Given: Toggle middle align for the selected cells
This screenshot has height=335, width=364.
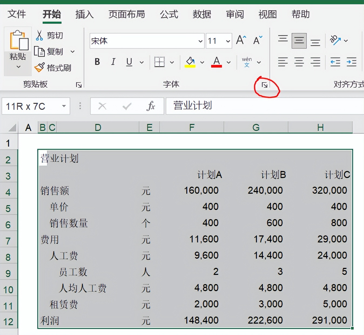Looking at the screenshot, I should coord(299,41).
